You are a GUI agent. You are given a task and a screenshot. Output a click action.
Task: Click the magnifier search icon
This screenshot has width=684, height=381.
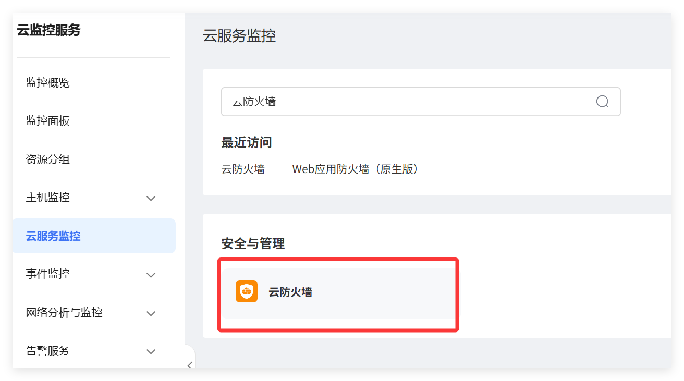tap(602, 102)
